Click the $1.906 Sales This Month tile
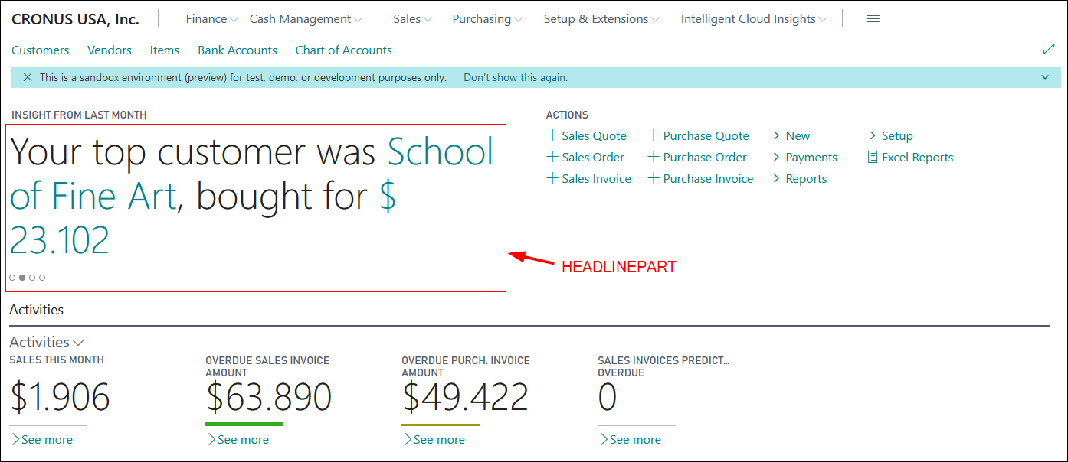 tap(60, 397)
